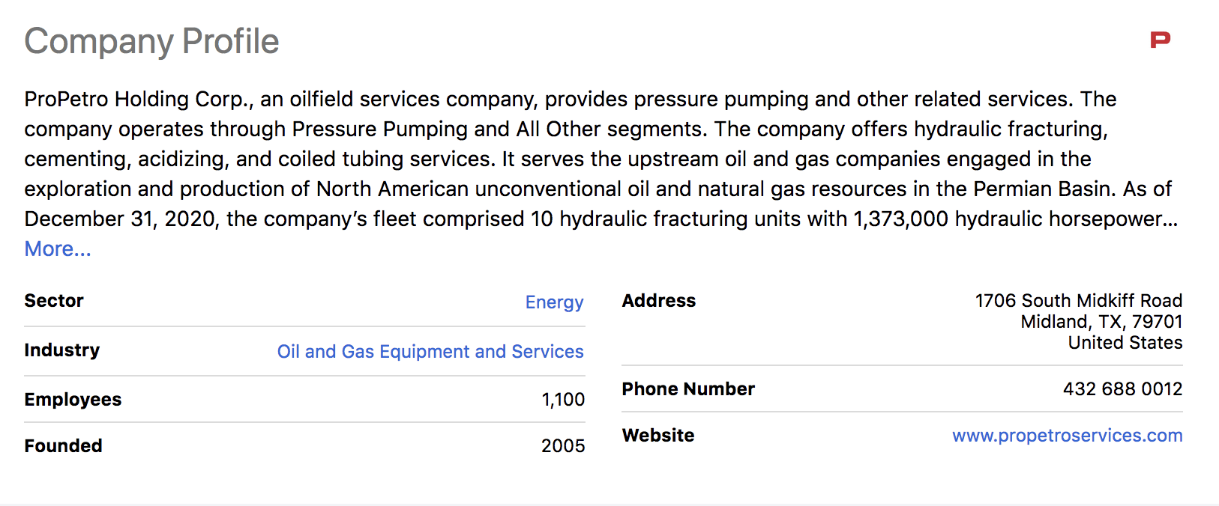Screen dimensions: 1219x506
Task: Click the phone number 432 688 0012
Action: coord(1122,389)
